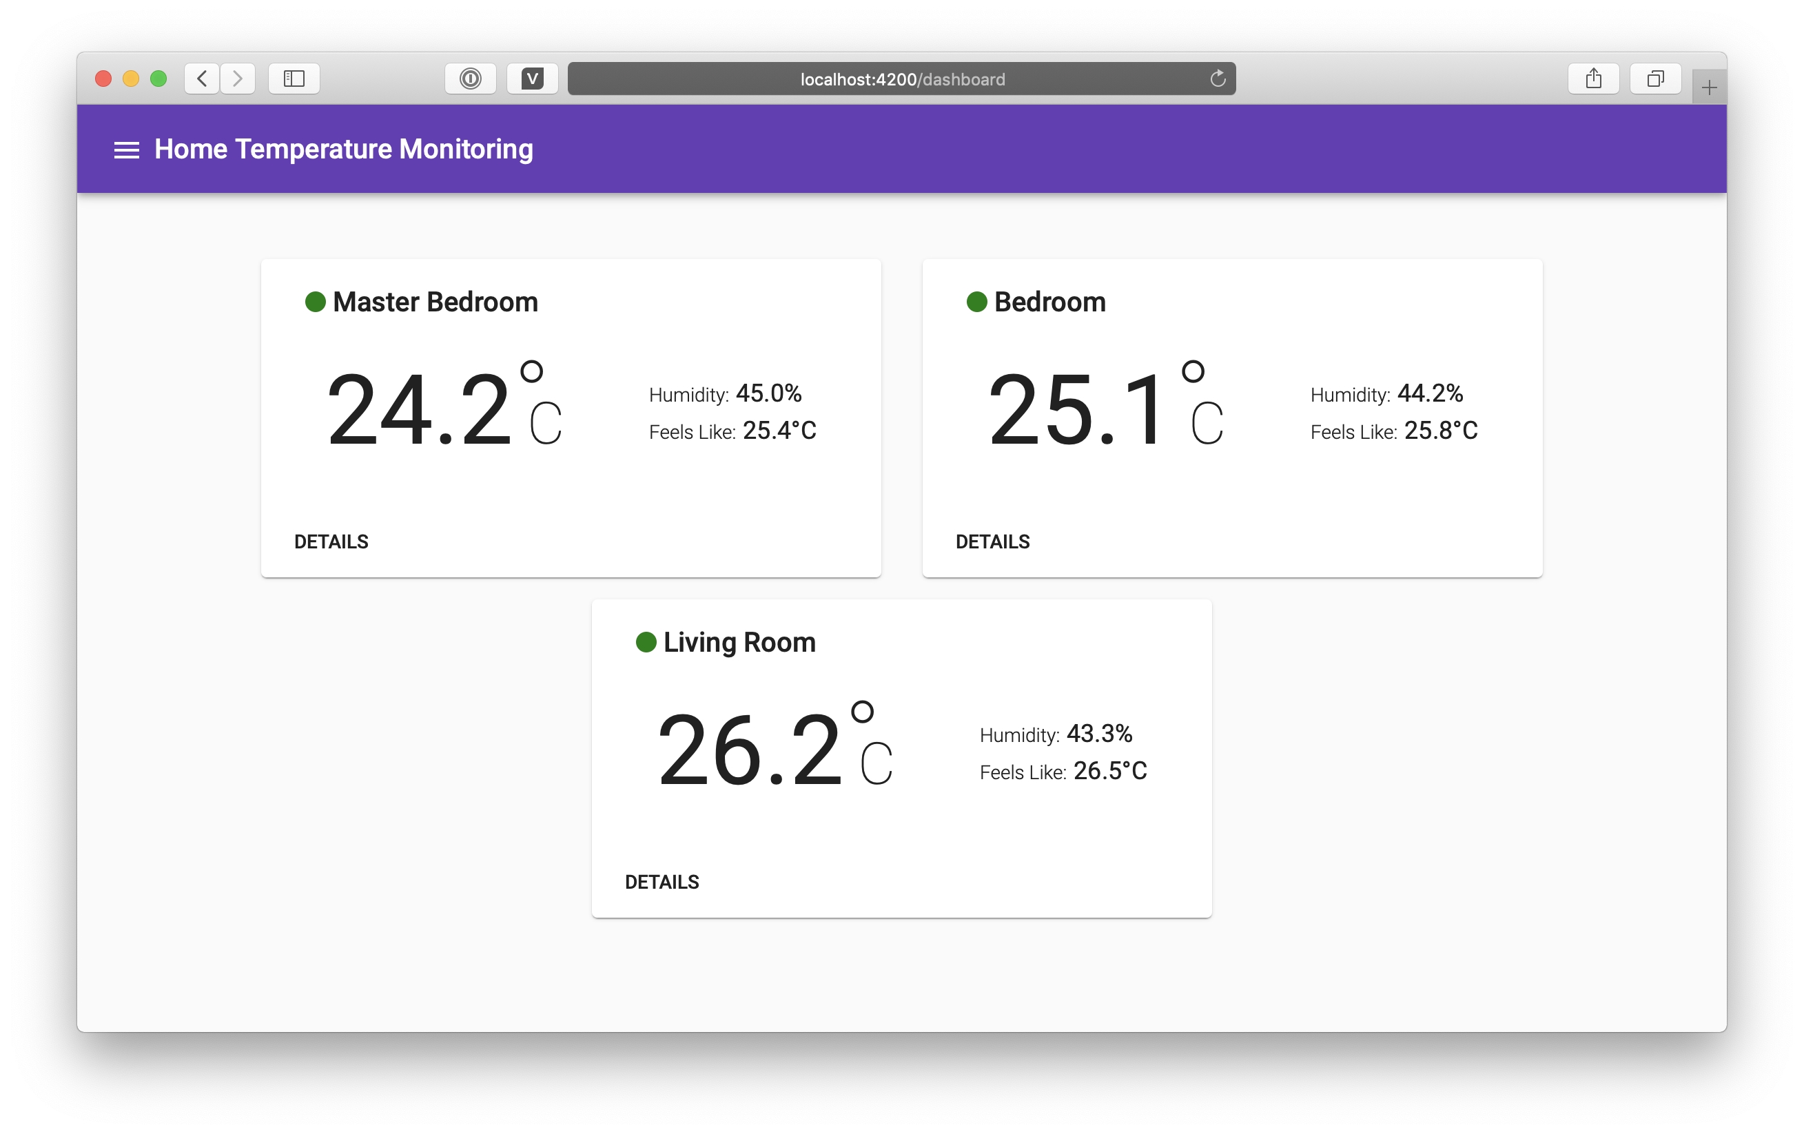This screenshot has height=1134, width=1804.
Task: Click the green status indicator on Bedroom card
Action: click(976, 302)
